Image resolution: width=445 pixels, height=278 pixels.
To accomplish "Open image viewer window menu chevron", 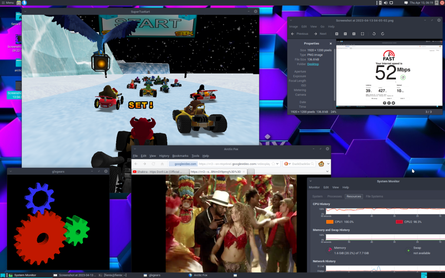I will (291, 20).
